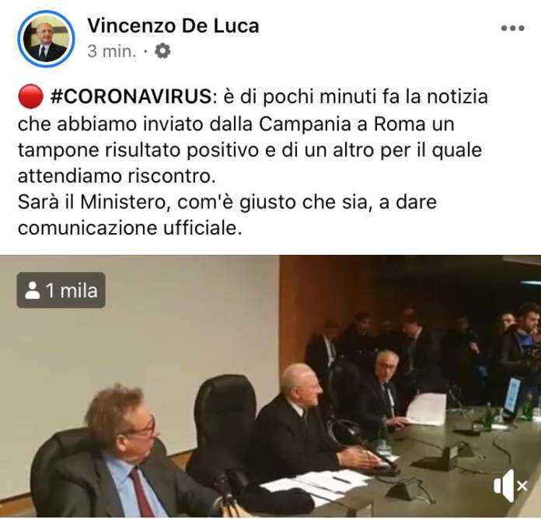
Task: Click the small x next to the speaker
Action: click(x=522, y=486)
